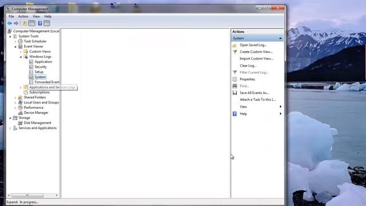This screenshot has width=366, height=206.
Task: Click the Application log icon
Action: pyautogui.click(x=31, y=62)
